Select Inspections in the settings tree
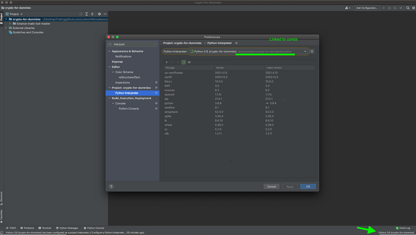 click(x=122, y=82)
